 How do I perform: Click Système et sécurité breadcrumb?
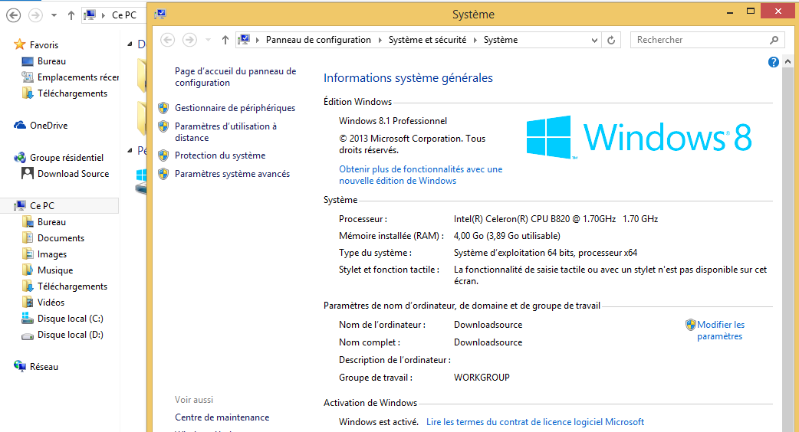coord(427,40)
